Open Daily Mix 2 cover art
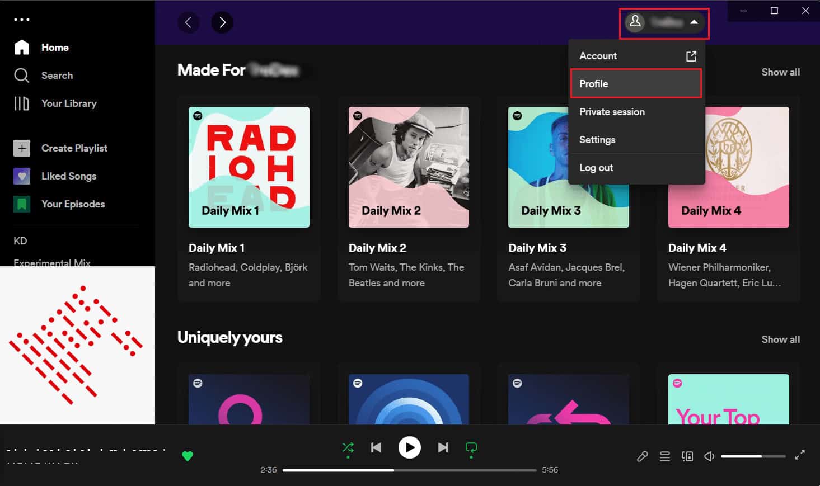 [x=409, y=167]
